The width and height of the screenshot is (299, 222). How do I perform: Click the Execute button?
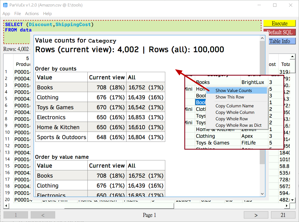click(x=280, y=23)
